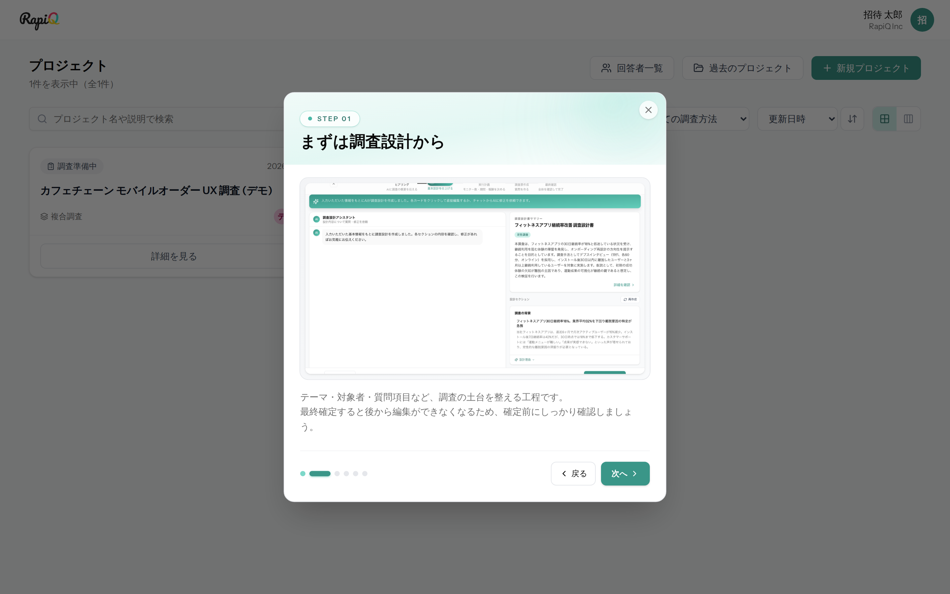This screenshot has width=950, height=594.
Task: Click the 招待 太郎 user name
Action: pos(883,15)
